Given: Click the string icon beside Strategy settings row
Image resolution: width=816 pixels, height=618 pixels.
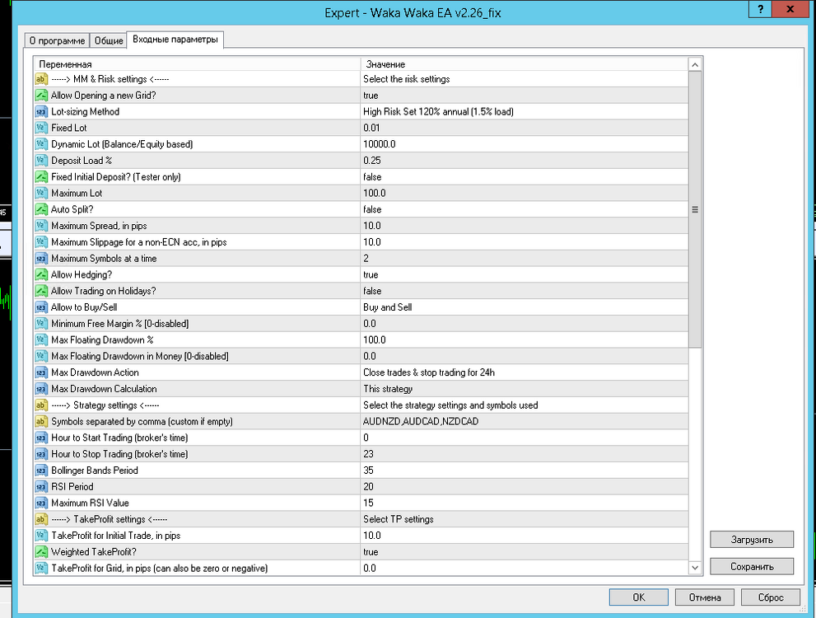Looking at the screenshot, I should point(41,405).
